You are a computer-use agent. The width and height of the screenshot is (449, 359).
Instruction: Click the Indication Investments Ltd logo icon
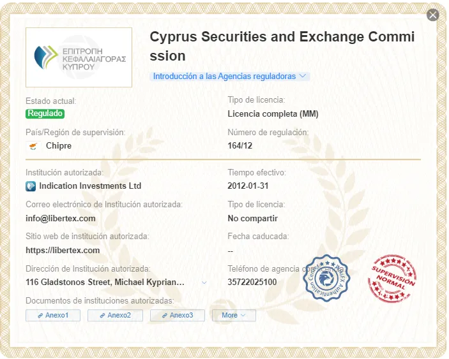(31, 186)
